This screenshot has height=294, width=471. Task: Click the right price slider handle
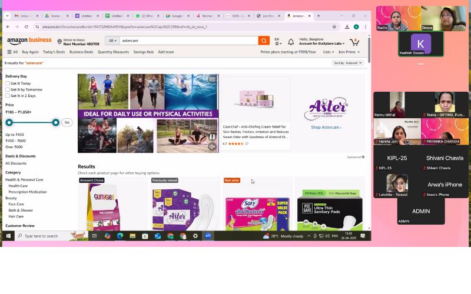(55, 122)
